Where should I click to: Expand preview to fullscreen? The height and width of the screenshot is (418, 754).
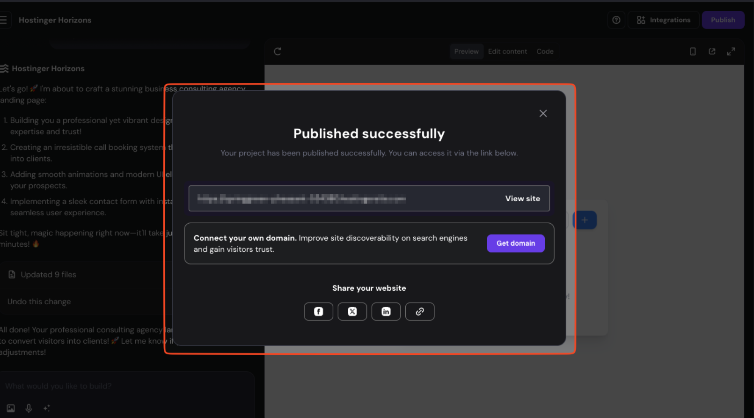731,51
